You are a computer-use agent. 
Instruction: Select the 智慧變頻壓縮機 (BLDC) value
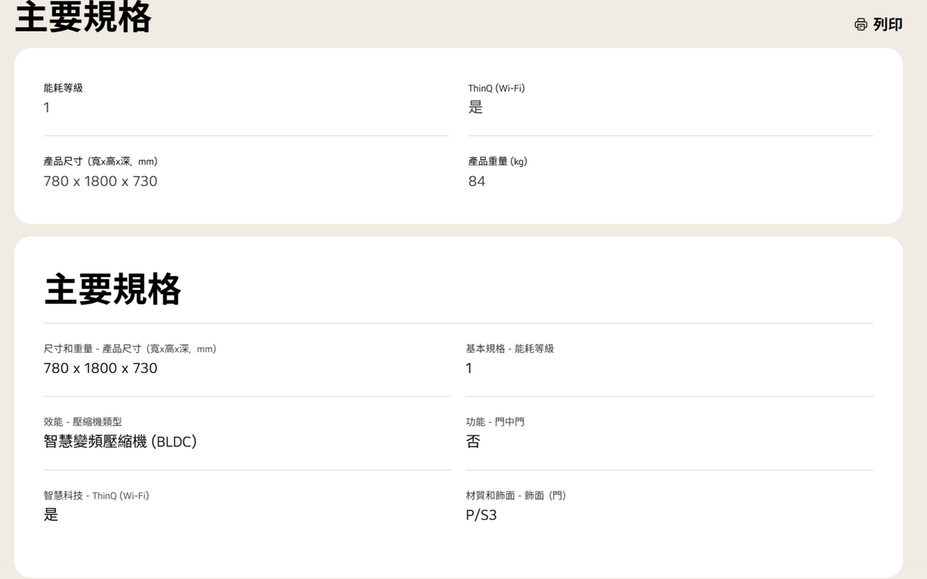pos(120,441)
